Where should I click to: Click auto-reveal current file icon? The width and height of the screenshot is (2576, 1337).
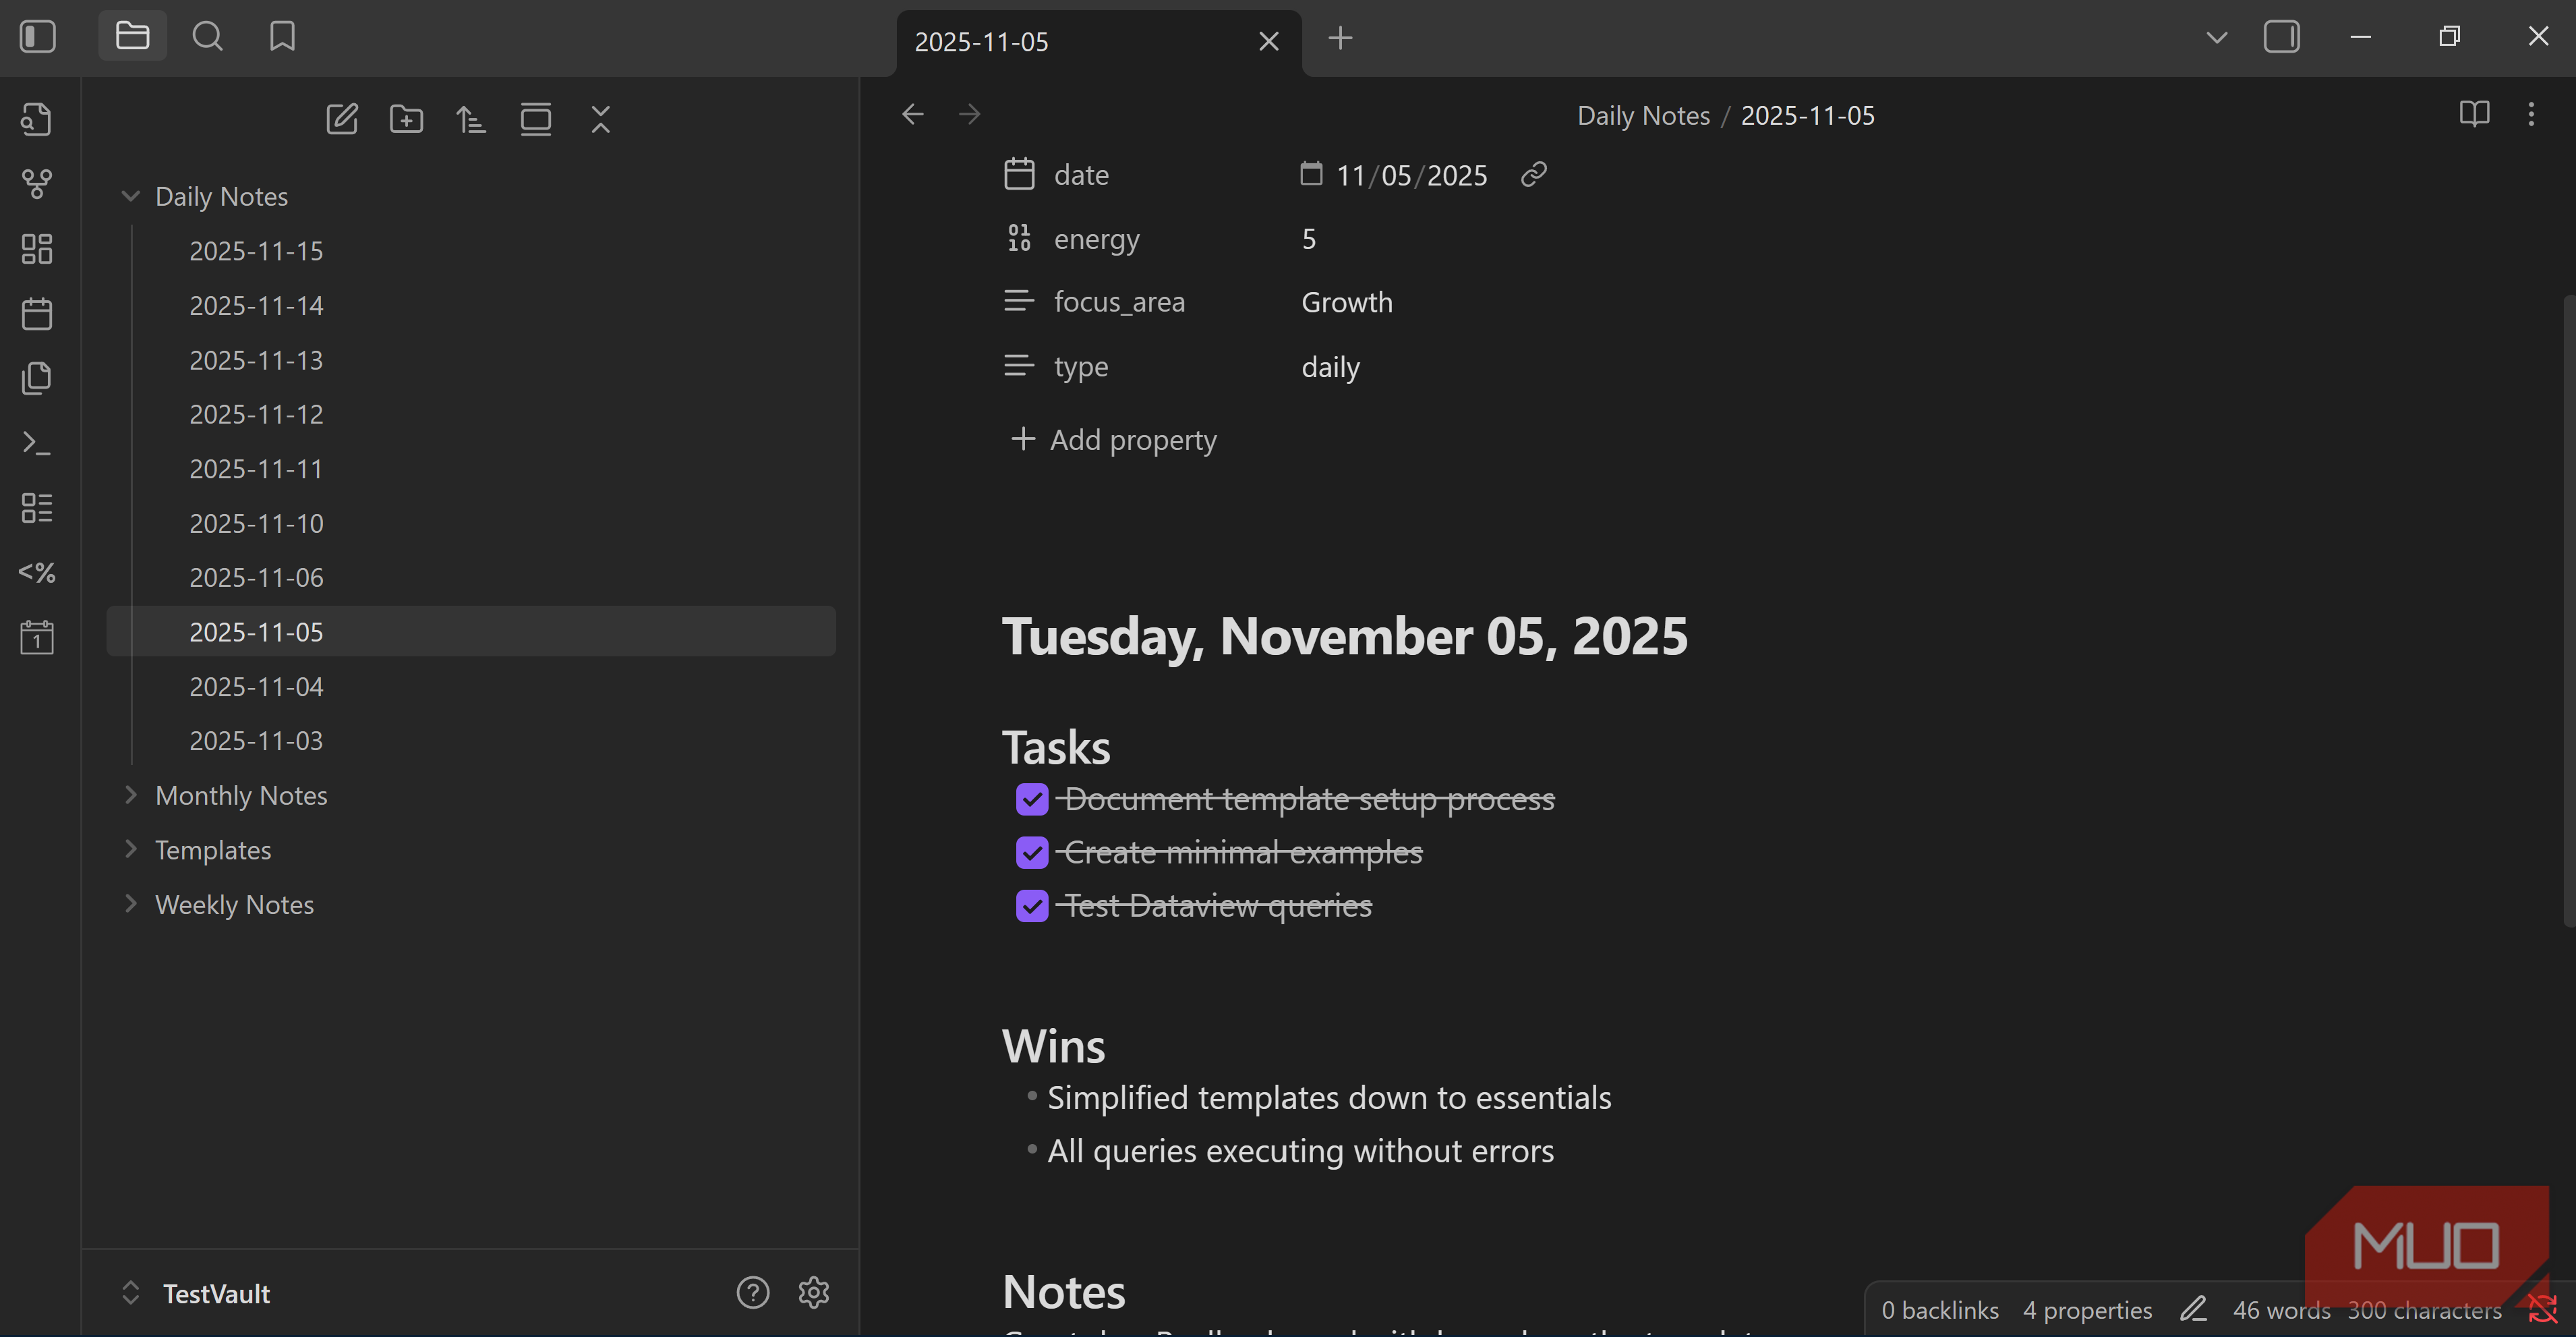536,119
